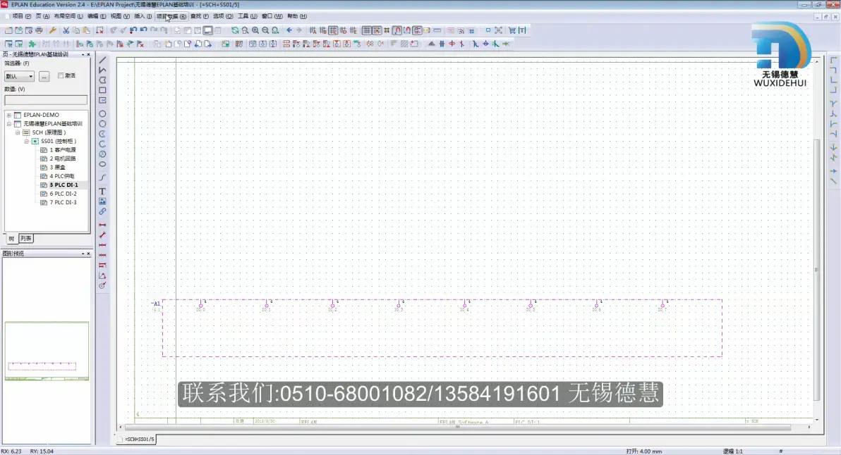The height and width of the screenshot is (455, 841).
Task: Open the 工具 (U) menu
Action: pos(247,16)
